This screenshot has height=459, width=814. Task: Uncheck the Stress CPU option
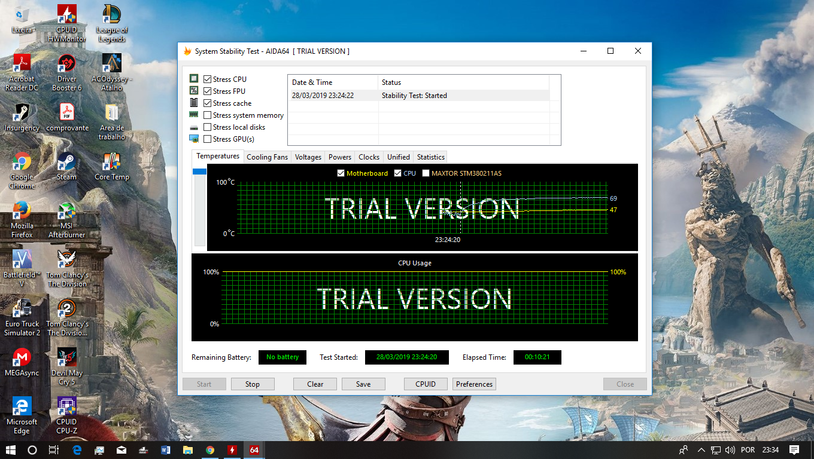(207, 79)
